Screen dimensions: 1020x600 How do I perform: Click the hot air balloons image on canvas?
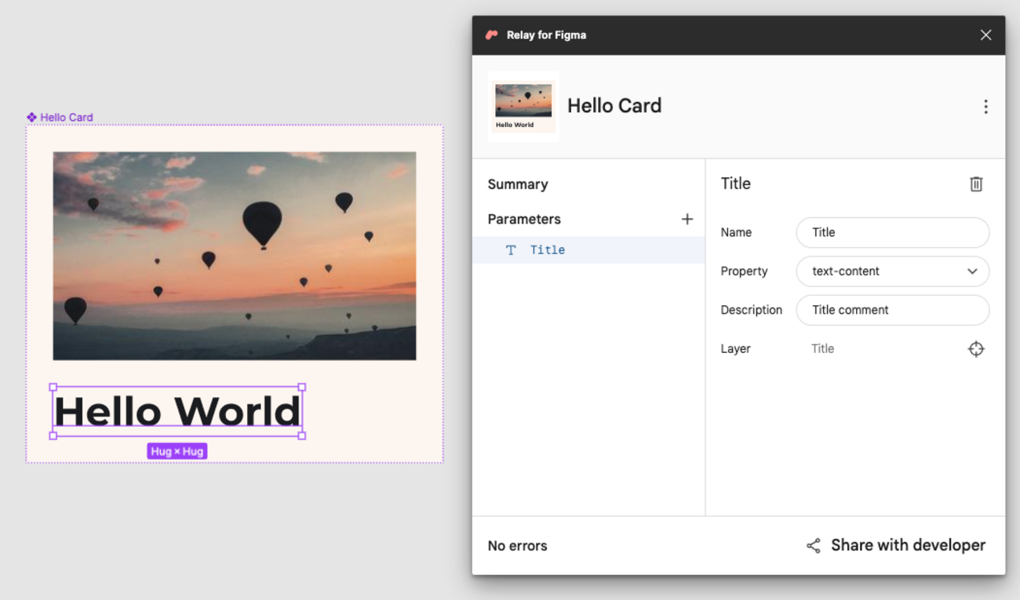pyautogui.click(x=234, y=256)
